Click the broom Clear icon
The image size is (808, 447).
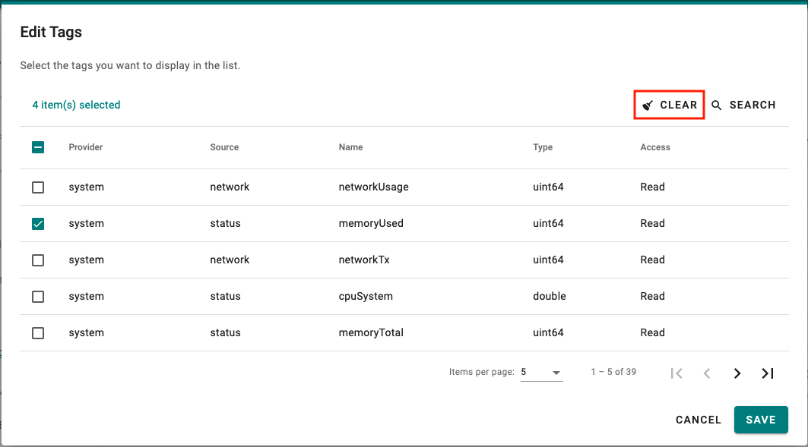(648, 105)
